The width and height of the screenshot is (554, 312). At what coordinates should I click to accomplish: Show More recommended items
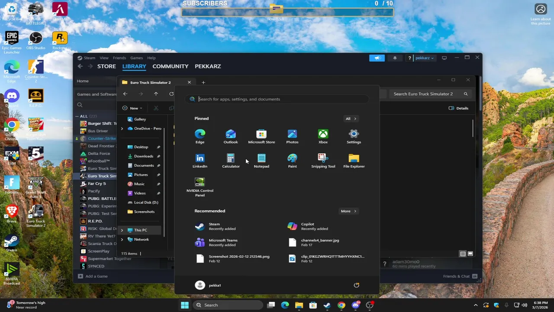[x=348, y=211]
